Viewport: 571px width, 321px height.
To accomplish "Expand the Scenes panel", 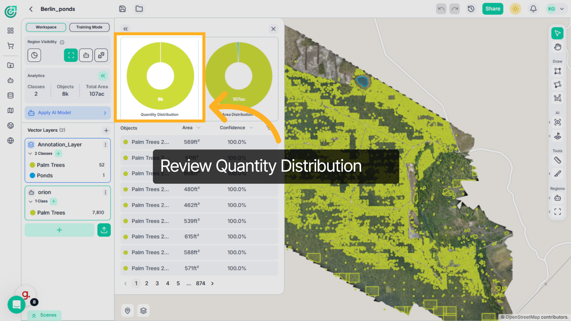I will (44, 315).
